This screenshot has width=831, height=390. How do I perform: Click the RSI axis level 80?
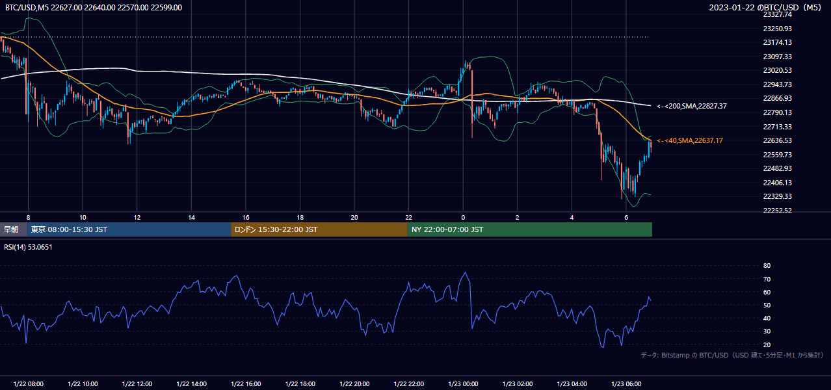pos(767,266)
